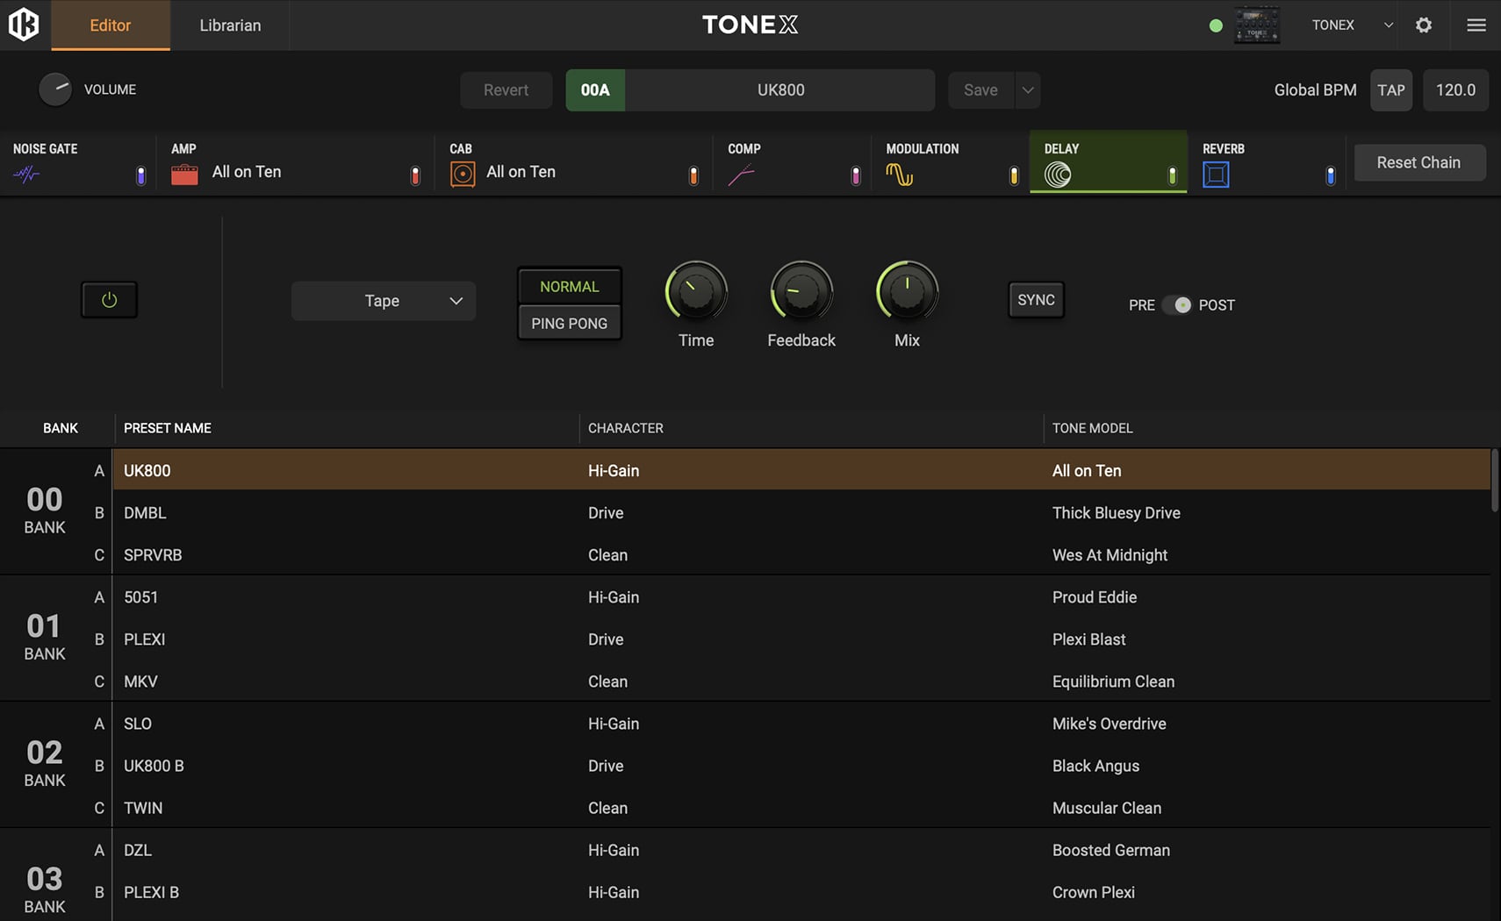The height and width of the screenshot is (921, 1501).
Task: Open the Tape delay type dropdown
Action: [x=384, y=301]
